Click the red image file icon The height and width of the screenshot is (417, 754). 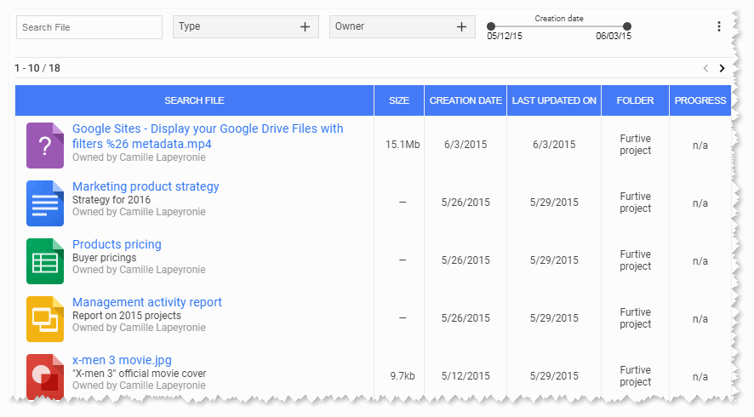click(x=45, y=375)
